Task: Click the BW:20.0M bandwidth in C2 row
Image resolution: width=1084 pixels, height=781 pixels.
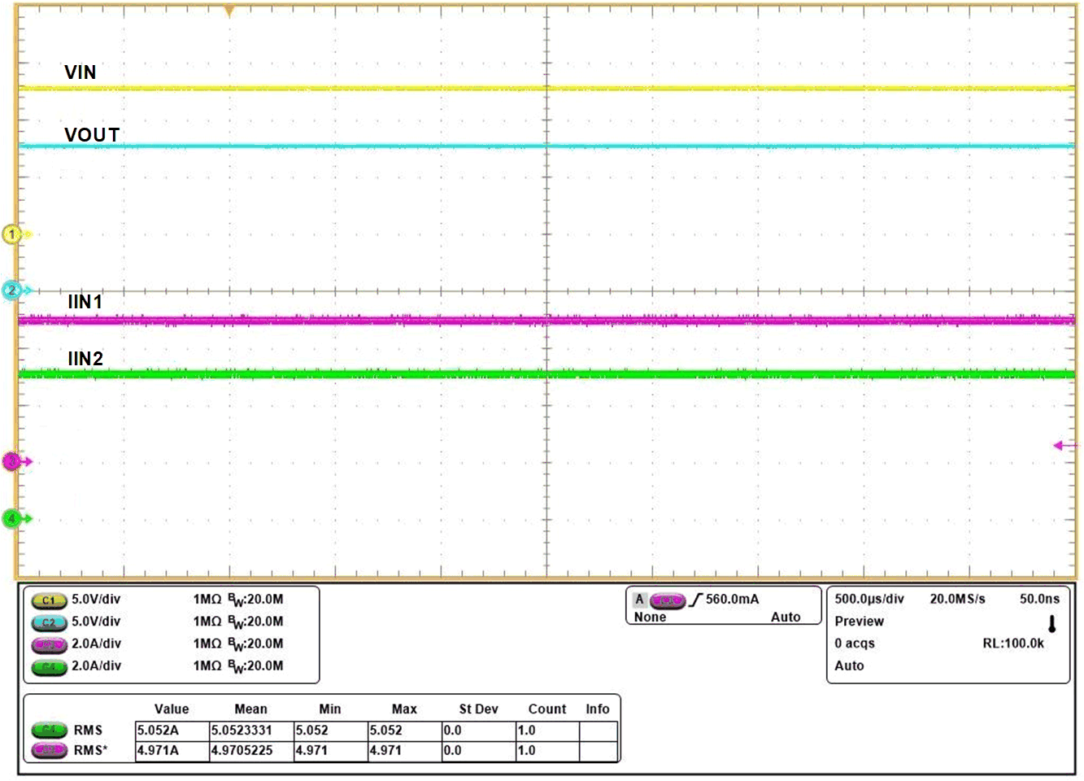Action: (255, 622)
